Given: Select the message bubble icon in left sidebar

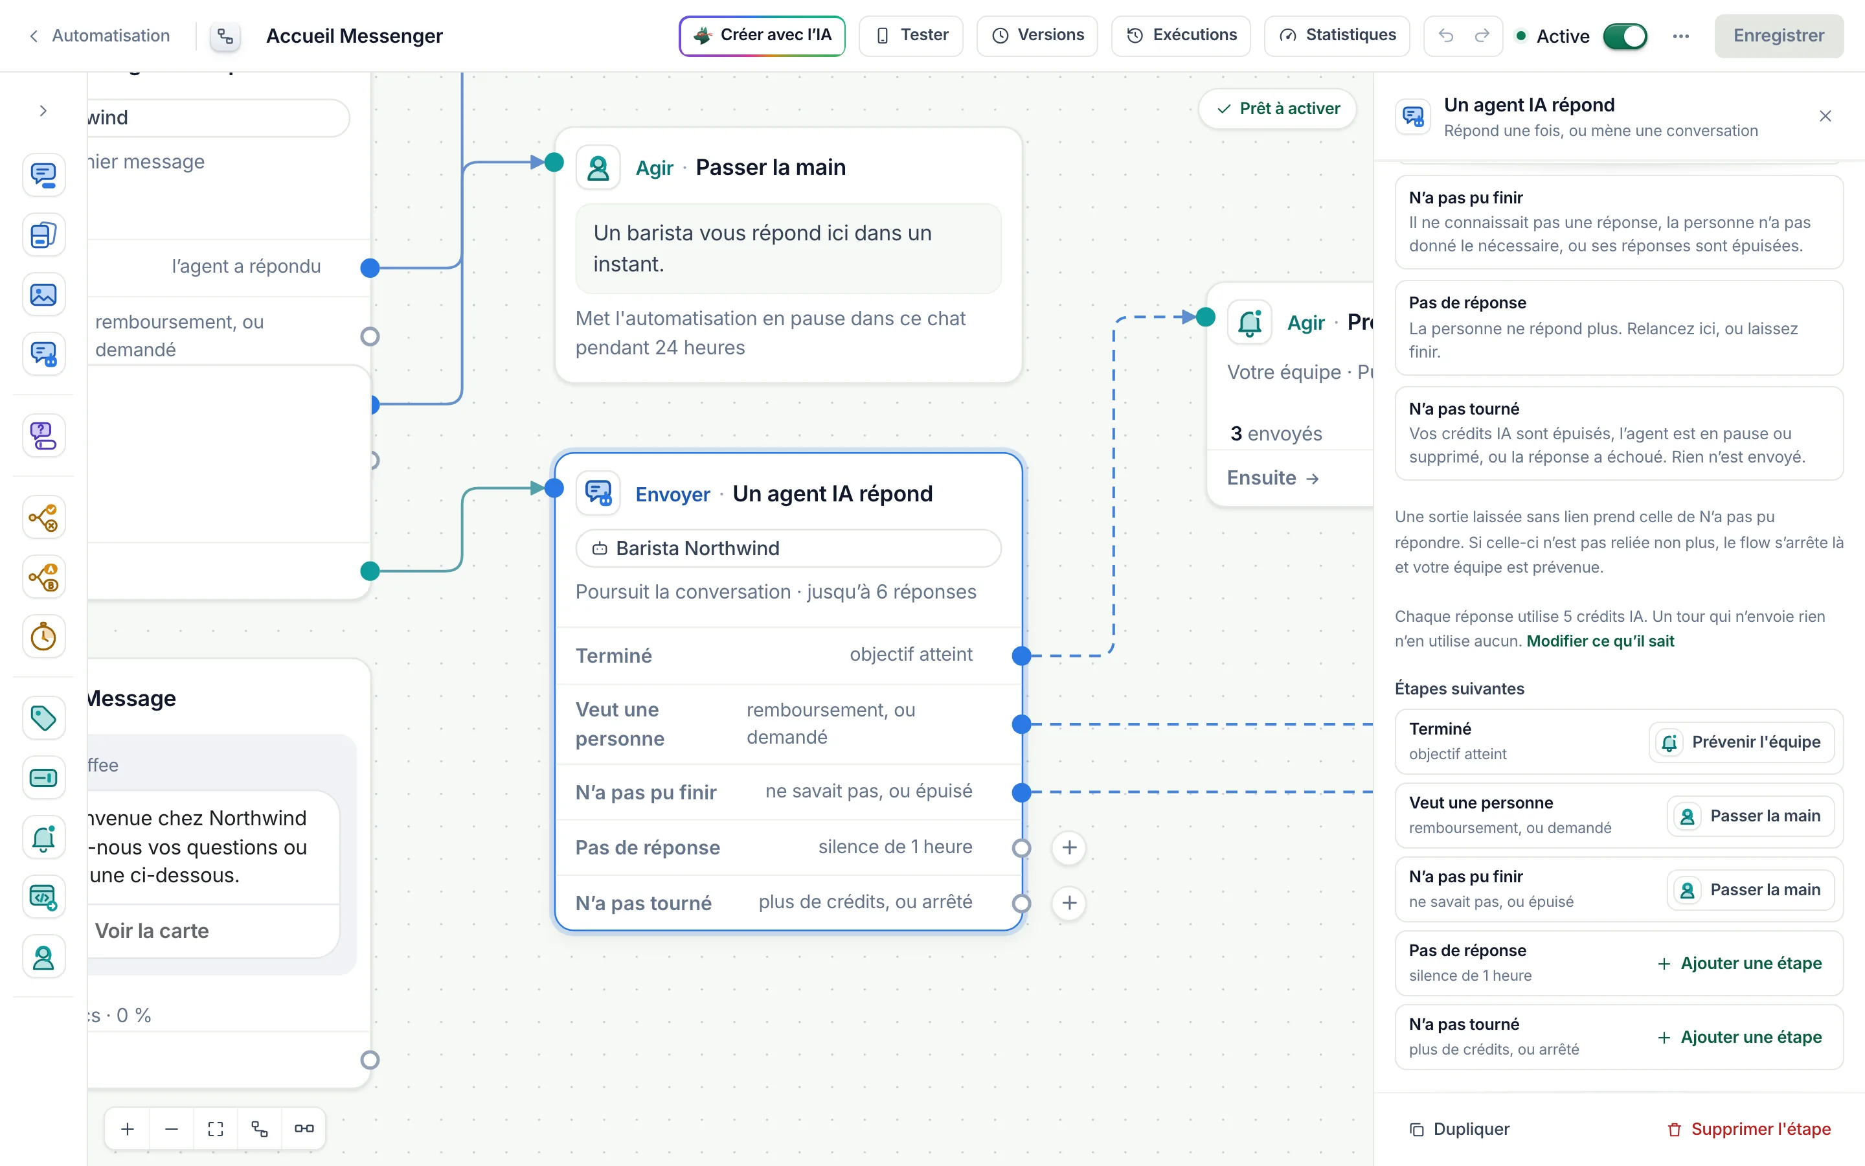Looking at the screenshot, I should (43, 175).
